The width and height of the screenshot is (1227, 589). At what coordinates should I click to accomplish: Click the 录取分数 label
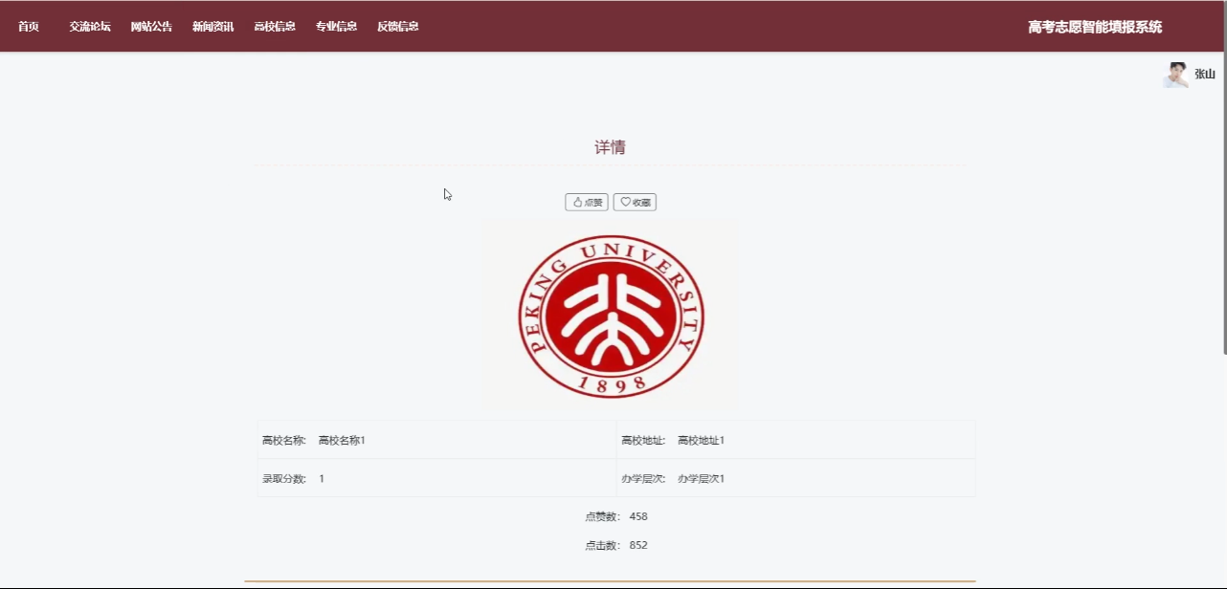[284, 479]
